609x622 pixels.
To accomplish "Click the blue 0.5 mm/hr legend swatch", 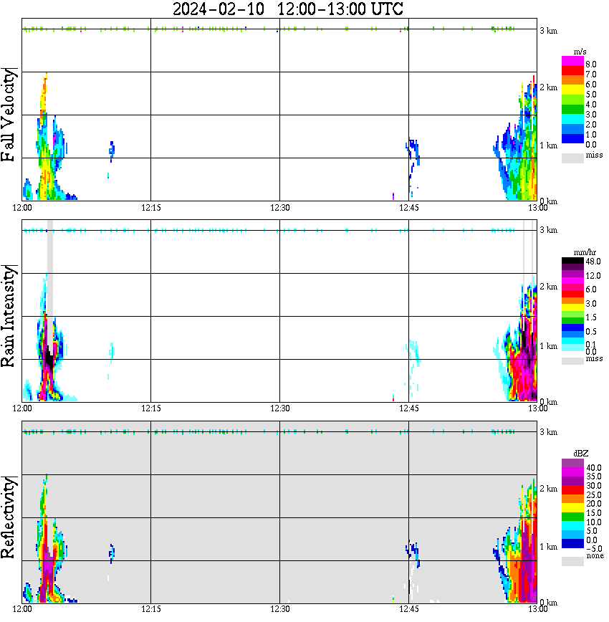I will point(572,327).
